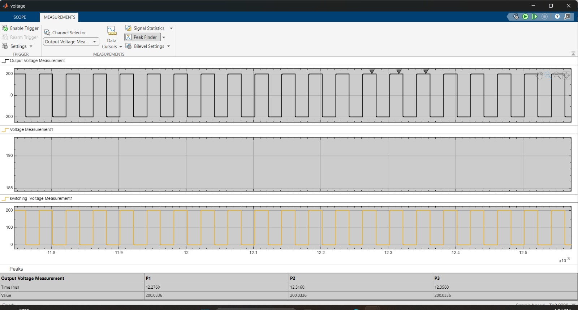Select the Pan hand tool on plot

(x=539, y=75)
